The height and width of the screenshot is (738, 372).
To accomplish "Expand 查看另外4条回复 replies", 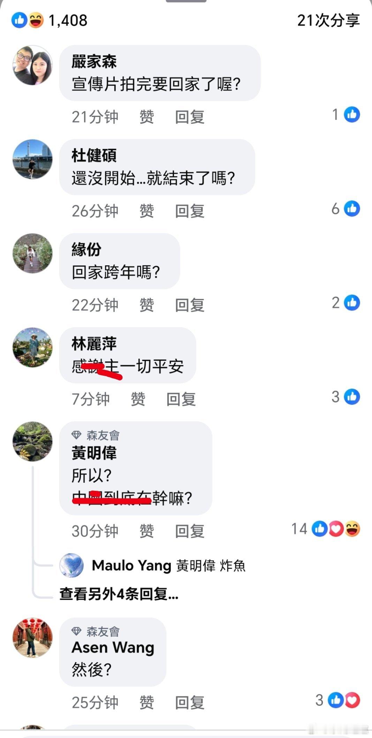I will pyautogui.click(x=119, y=593).
